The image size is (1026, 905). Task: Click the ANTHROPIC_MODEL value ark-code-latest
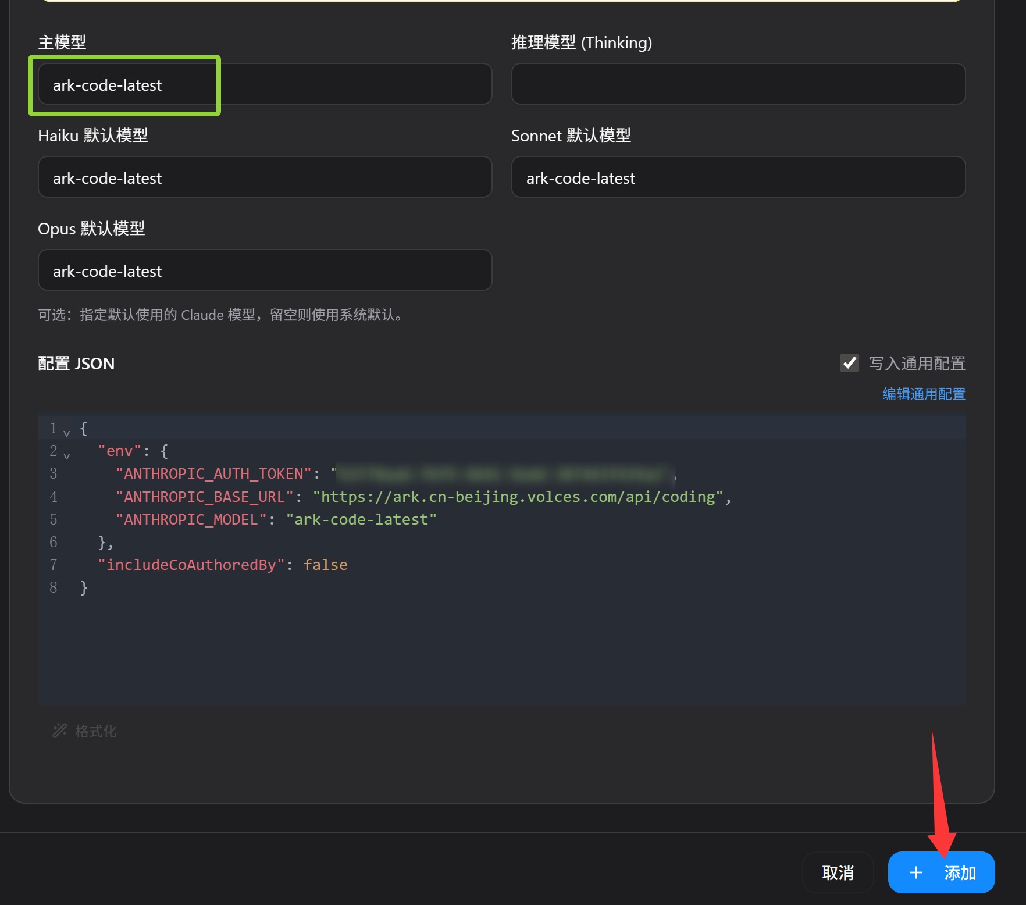362,519
